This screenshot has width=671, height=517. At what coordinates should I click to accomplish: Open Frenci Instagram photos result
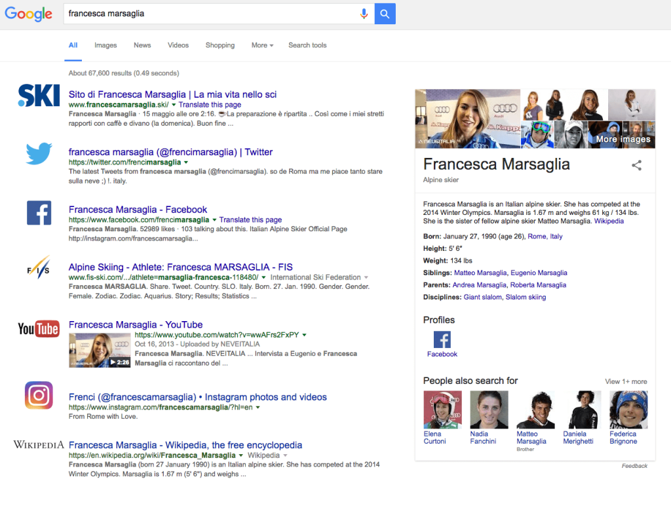click(x=198, y=397)
